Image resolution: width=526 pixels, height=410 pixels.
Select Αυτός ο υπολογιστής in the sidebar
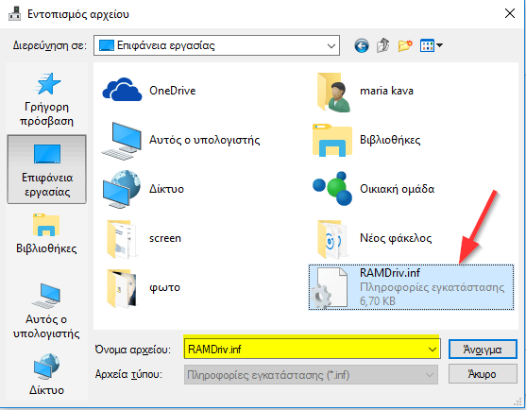click(46, 311)
